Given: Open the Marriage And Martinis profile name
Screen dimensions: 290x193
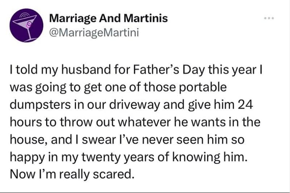Looking at the screenshot, I should pyautogui.click(x=108, y=18).
